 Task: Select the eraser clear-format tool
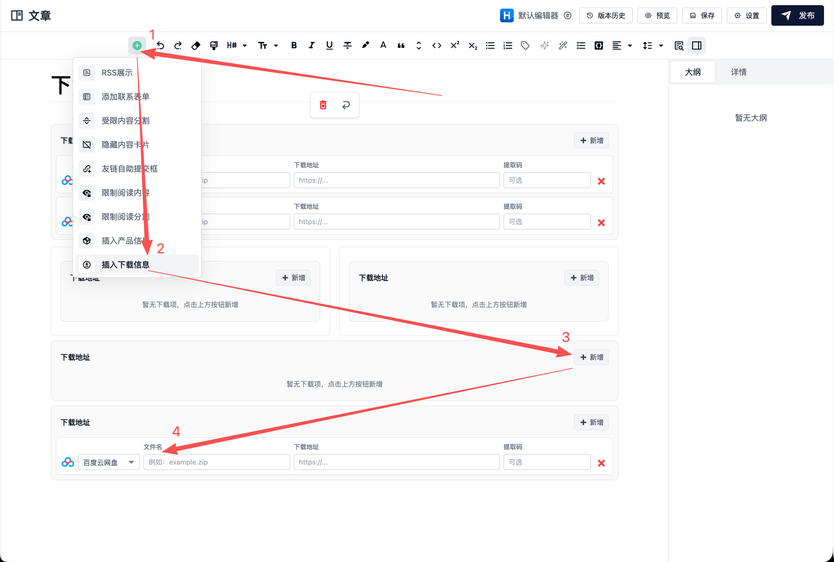[x=196, y=46]
